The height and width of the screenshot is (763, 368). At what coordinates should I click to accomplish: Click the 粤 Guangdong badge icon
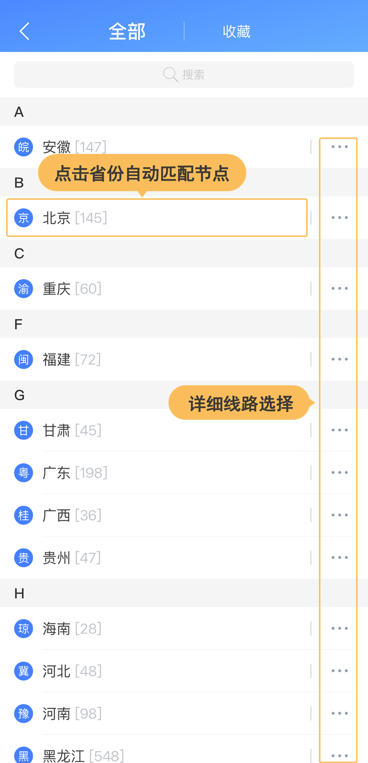pyautogui.click(x=24, y=473)
